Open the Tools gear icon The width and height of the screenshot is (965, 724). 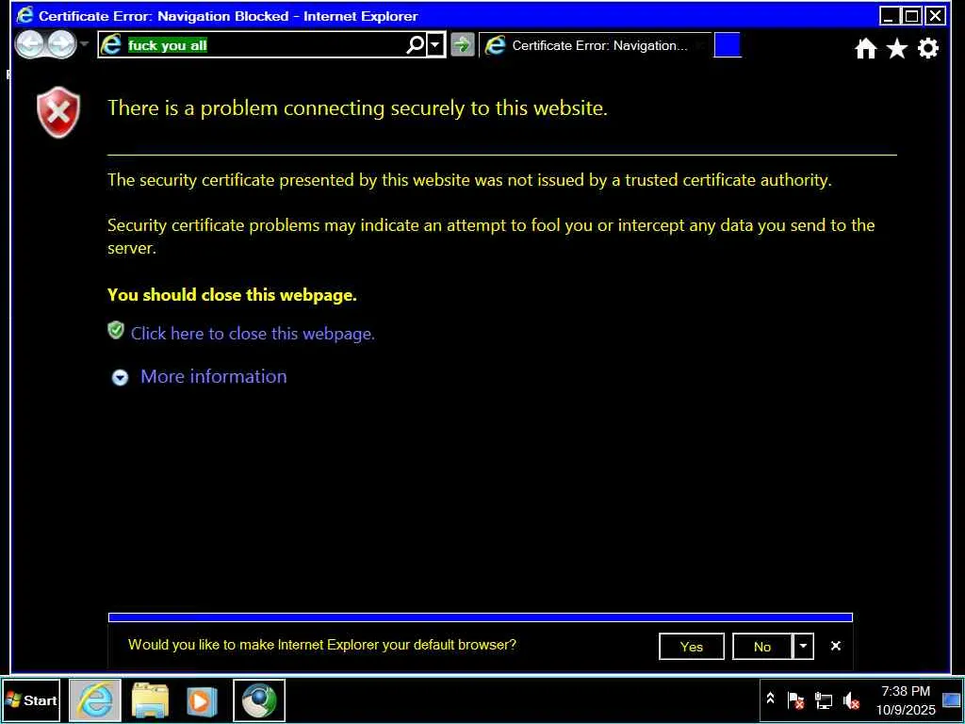(928, 48)
